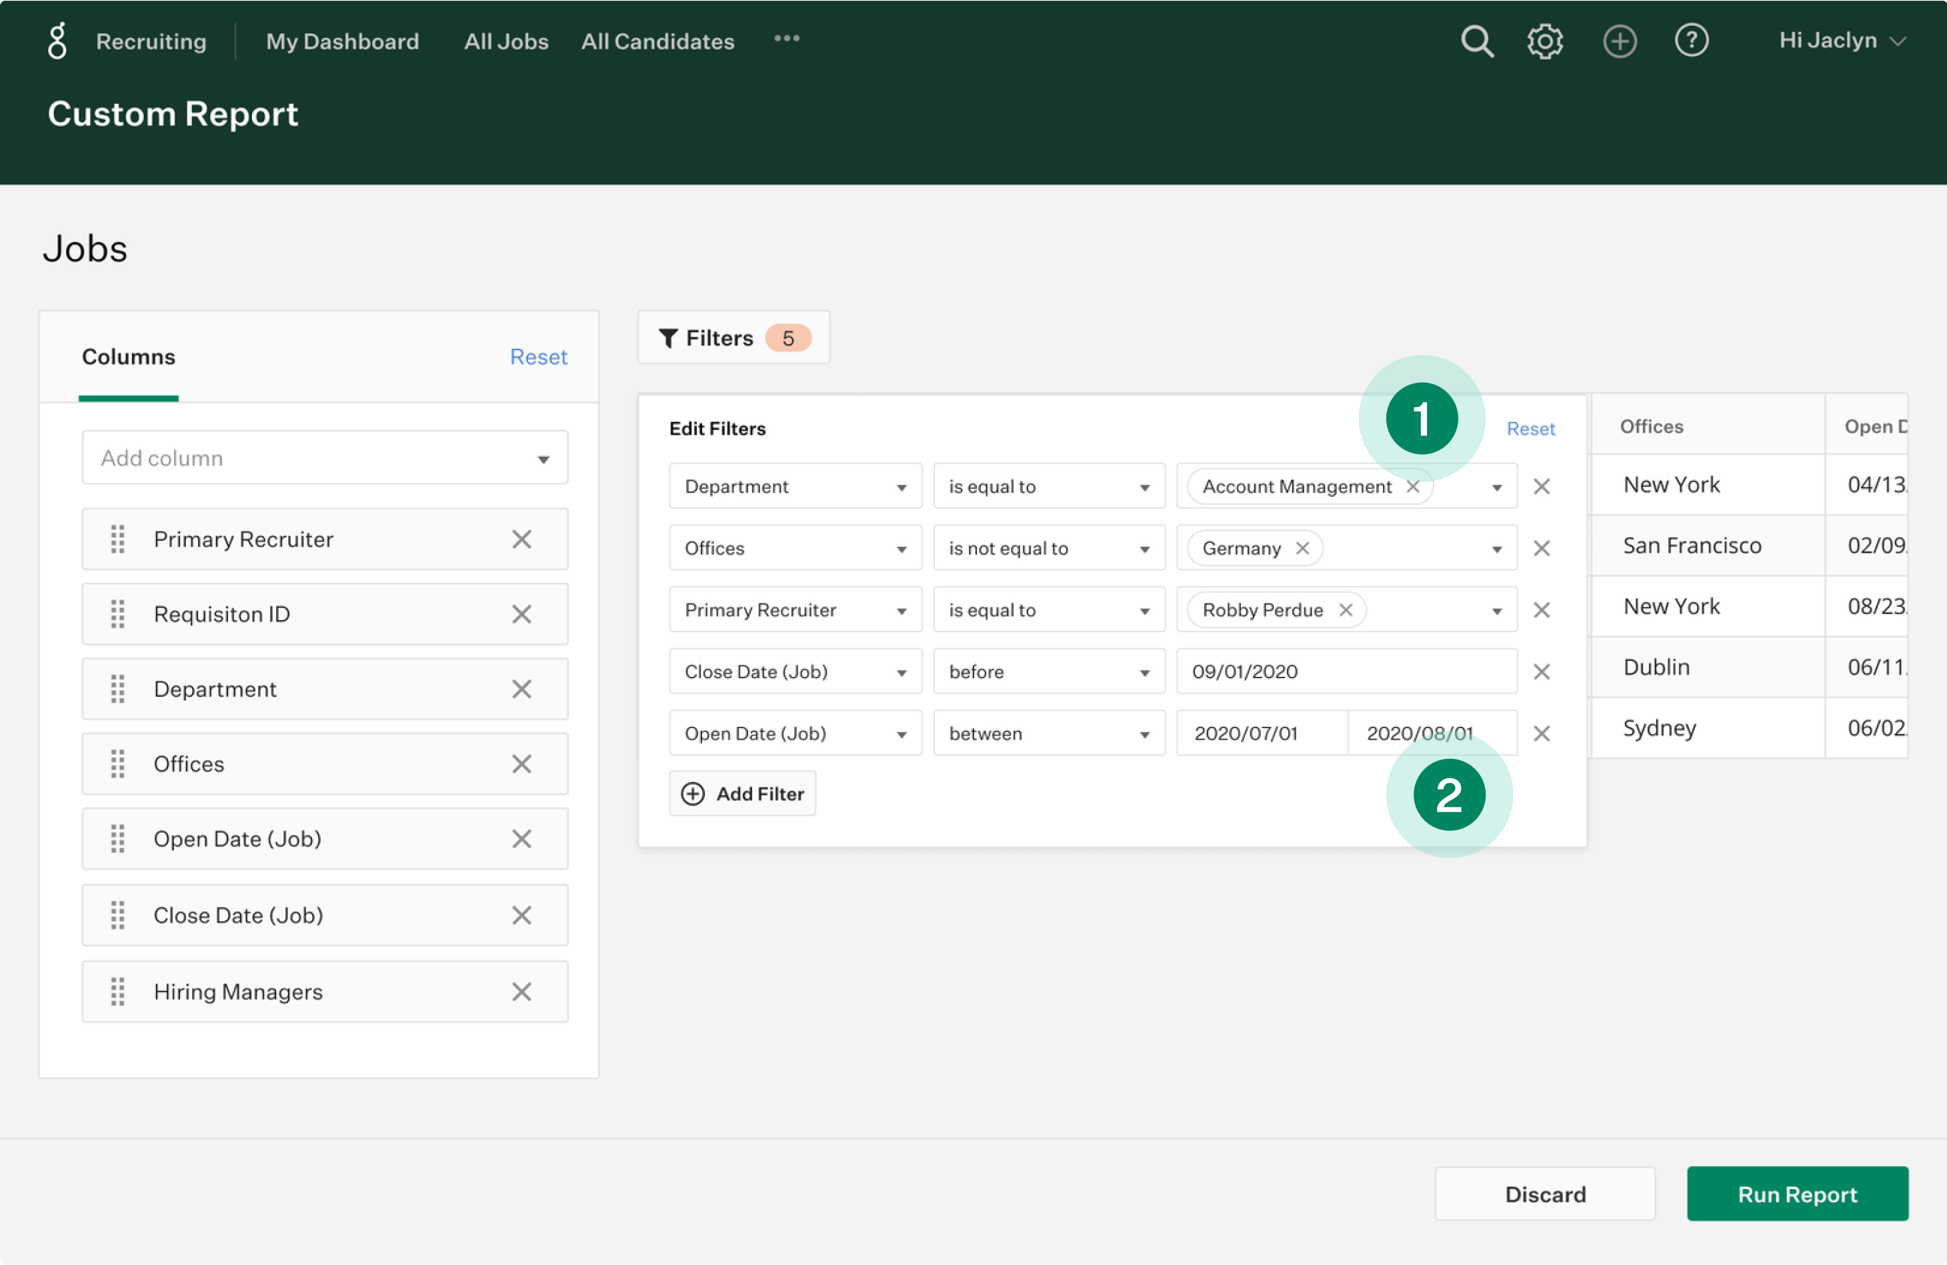Open the search magnifying glass icon
The height and width of the screenshot is (1265, 1947).
[x=1477, y=40]
